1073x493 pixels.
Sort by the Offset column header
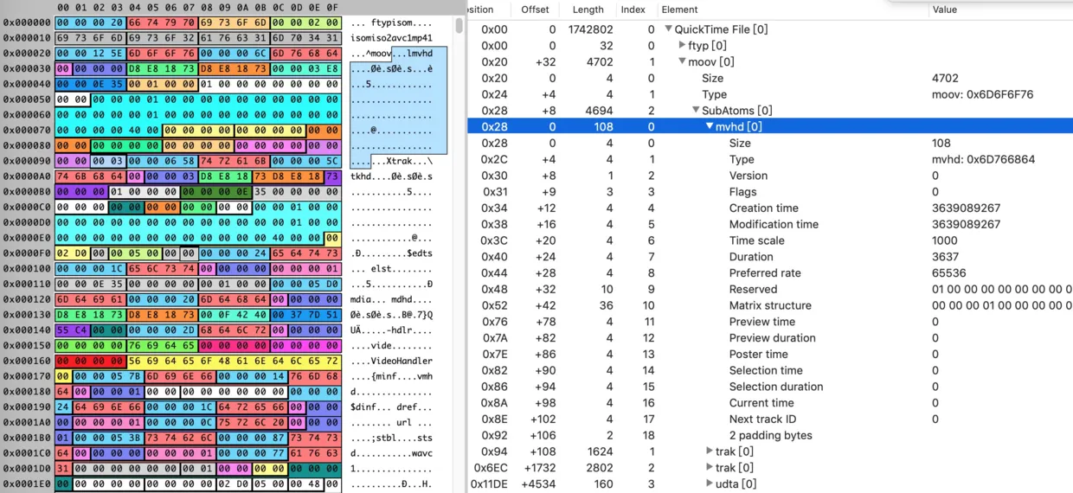pyautogui.click(x=535, y=10)
